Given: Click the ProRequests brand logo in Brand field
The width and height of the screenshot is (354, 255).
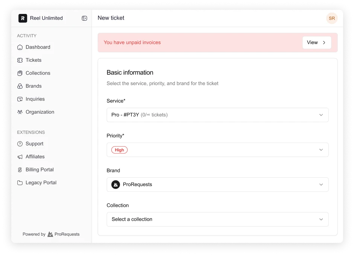Looking at the screenshot, I should coord(115,185).
